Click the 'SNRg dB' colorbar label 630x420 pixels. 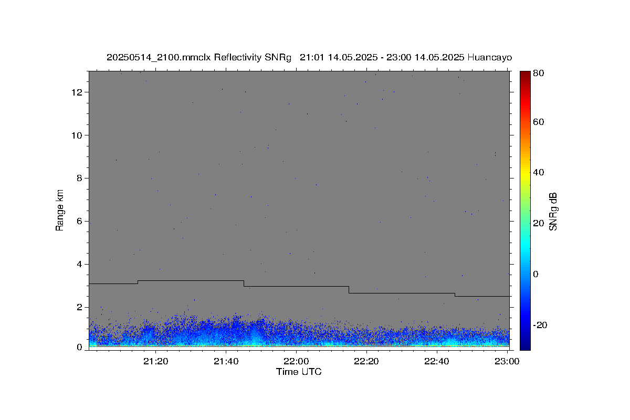[x=553, y=211]
